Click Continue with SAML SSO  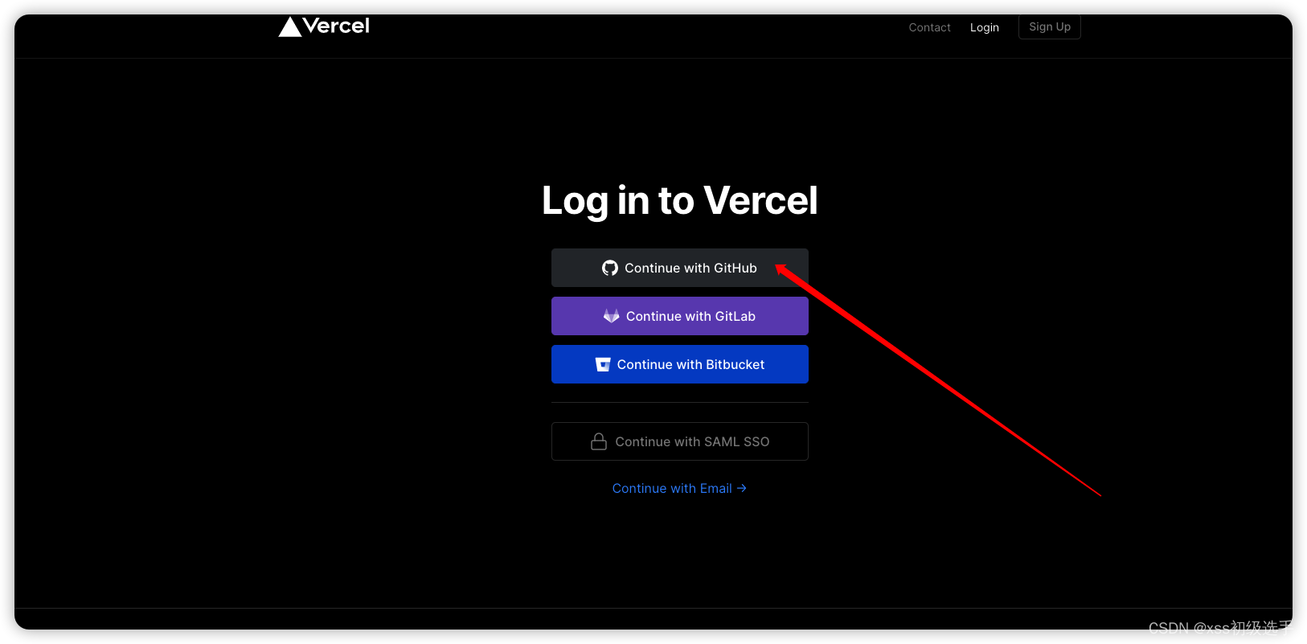[679, 441]
